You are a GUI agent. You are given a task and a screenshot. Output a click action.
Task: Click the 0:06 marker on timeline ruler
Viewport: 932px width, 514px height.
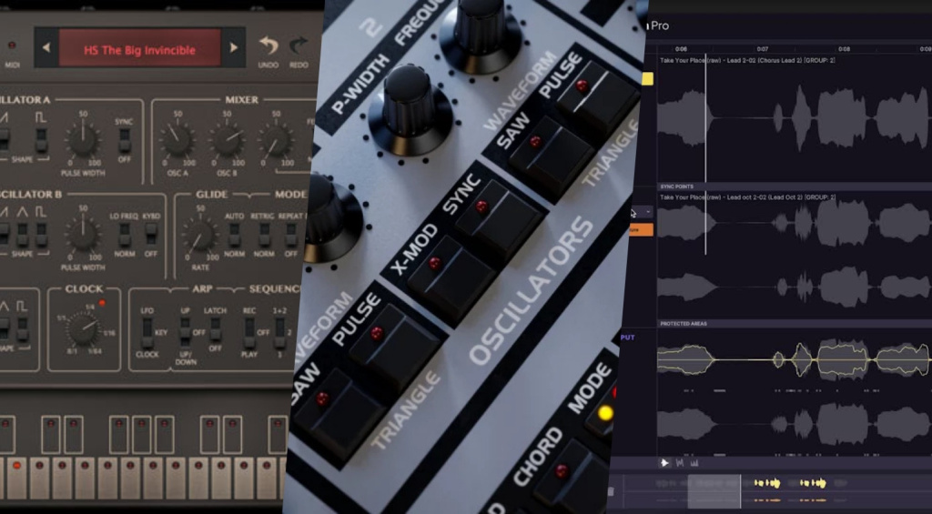[681, 49]
